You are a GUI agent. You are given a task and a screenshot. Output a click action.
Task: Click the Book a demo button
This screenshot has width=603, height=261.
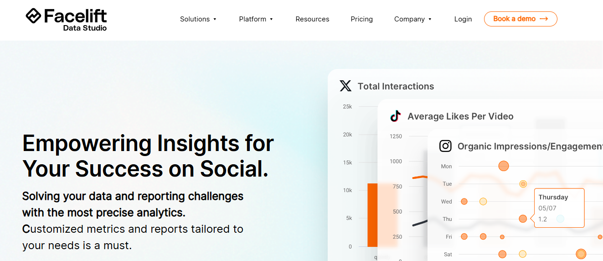[x=521, y=19]
